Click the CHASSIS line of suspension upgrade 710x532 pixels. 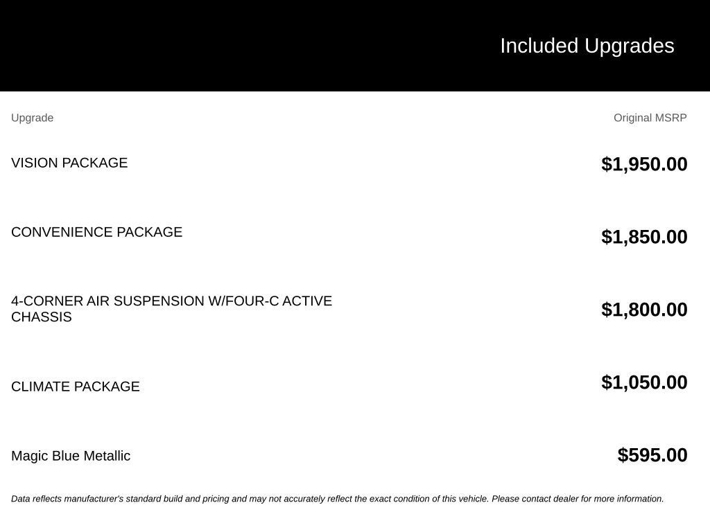[x=41, y=317]
